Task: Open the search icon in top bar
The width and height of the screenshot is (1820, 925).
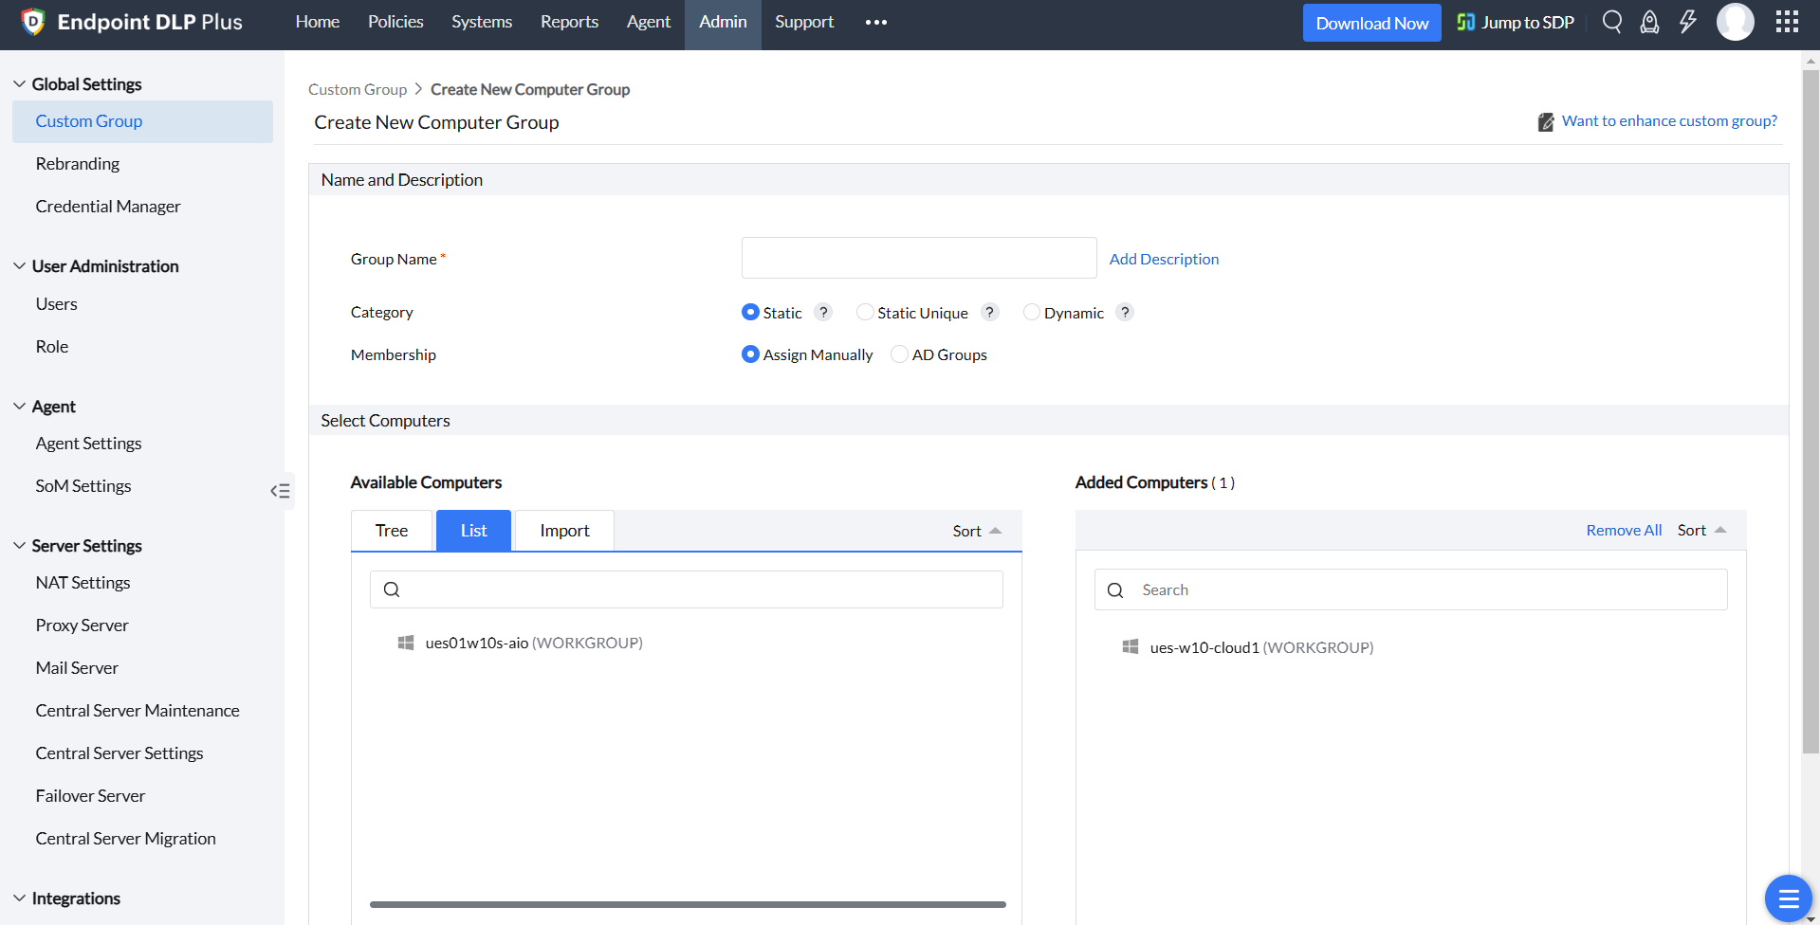Action: (1611, 22)
